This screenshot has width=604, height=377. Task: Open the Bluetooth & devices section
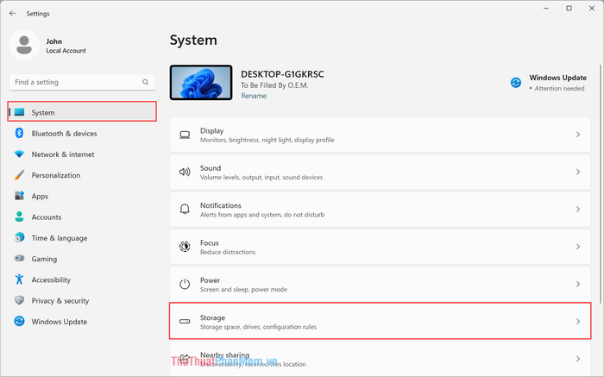(x=82, y=133)
